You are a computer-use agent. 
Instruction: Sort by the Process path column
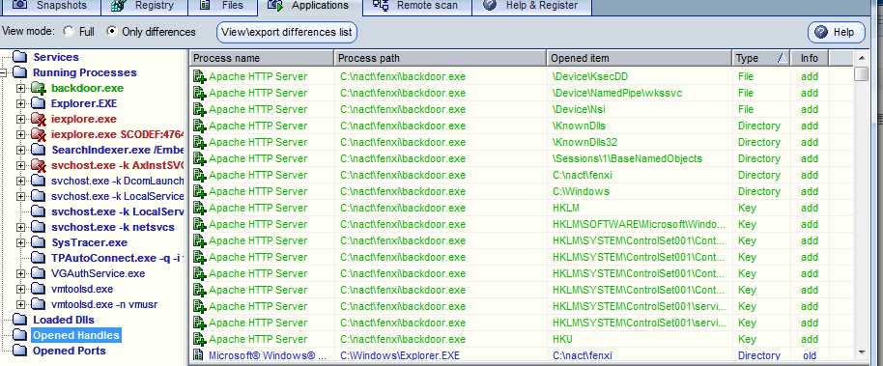click(441, 58)
